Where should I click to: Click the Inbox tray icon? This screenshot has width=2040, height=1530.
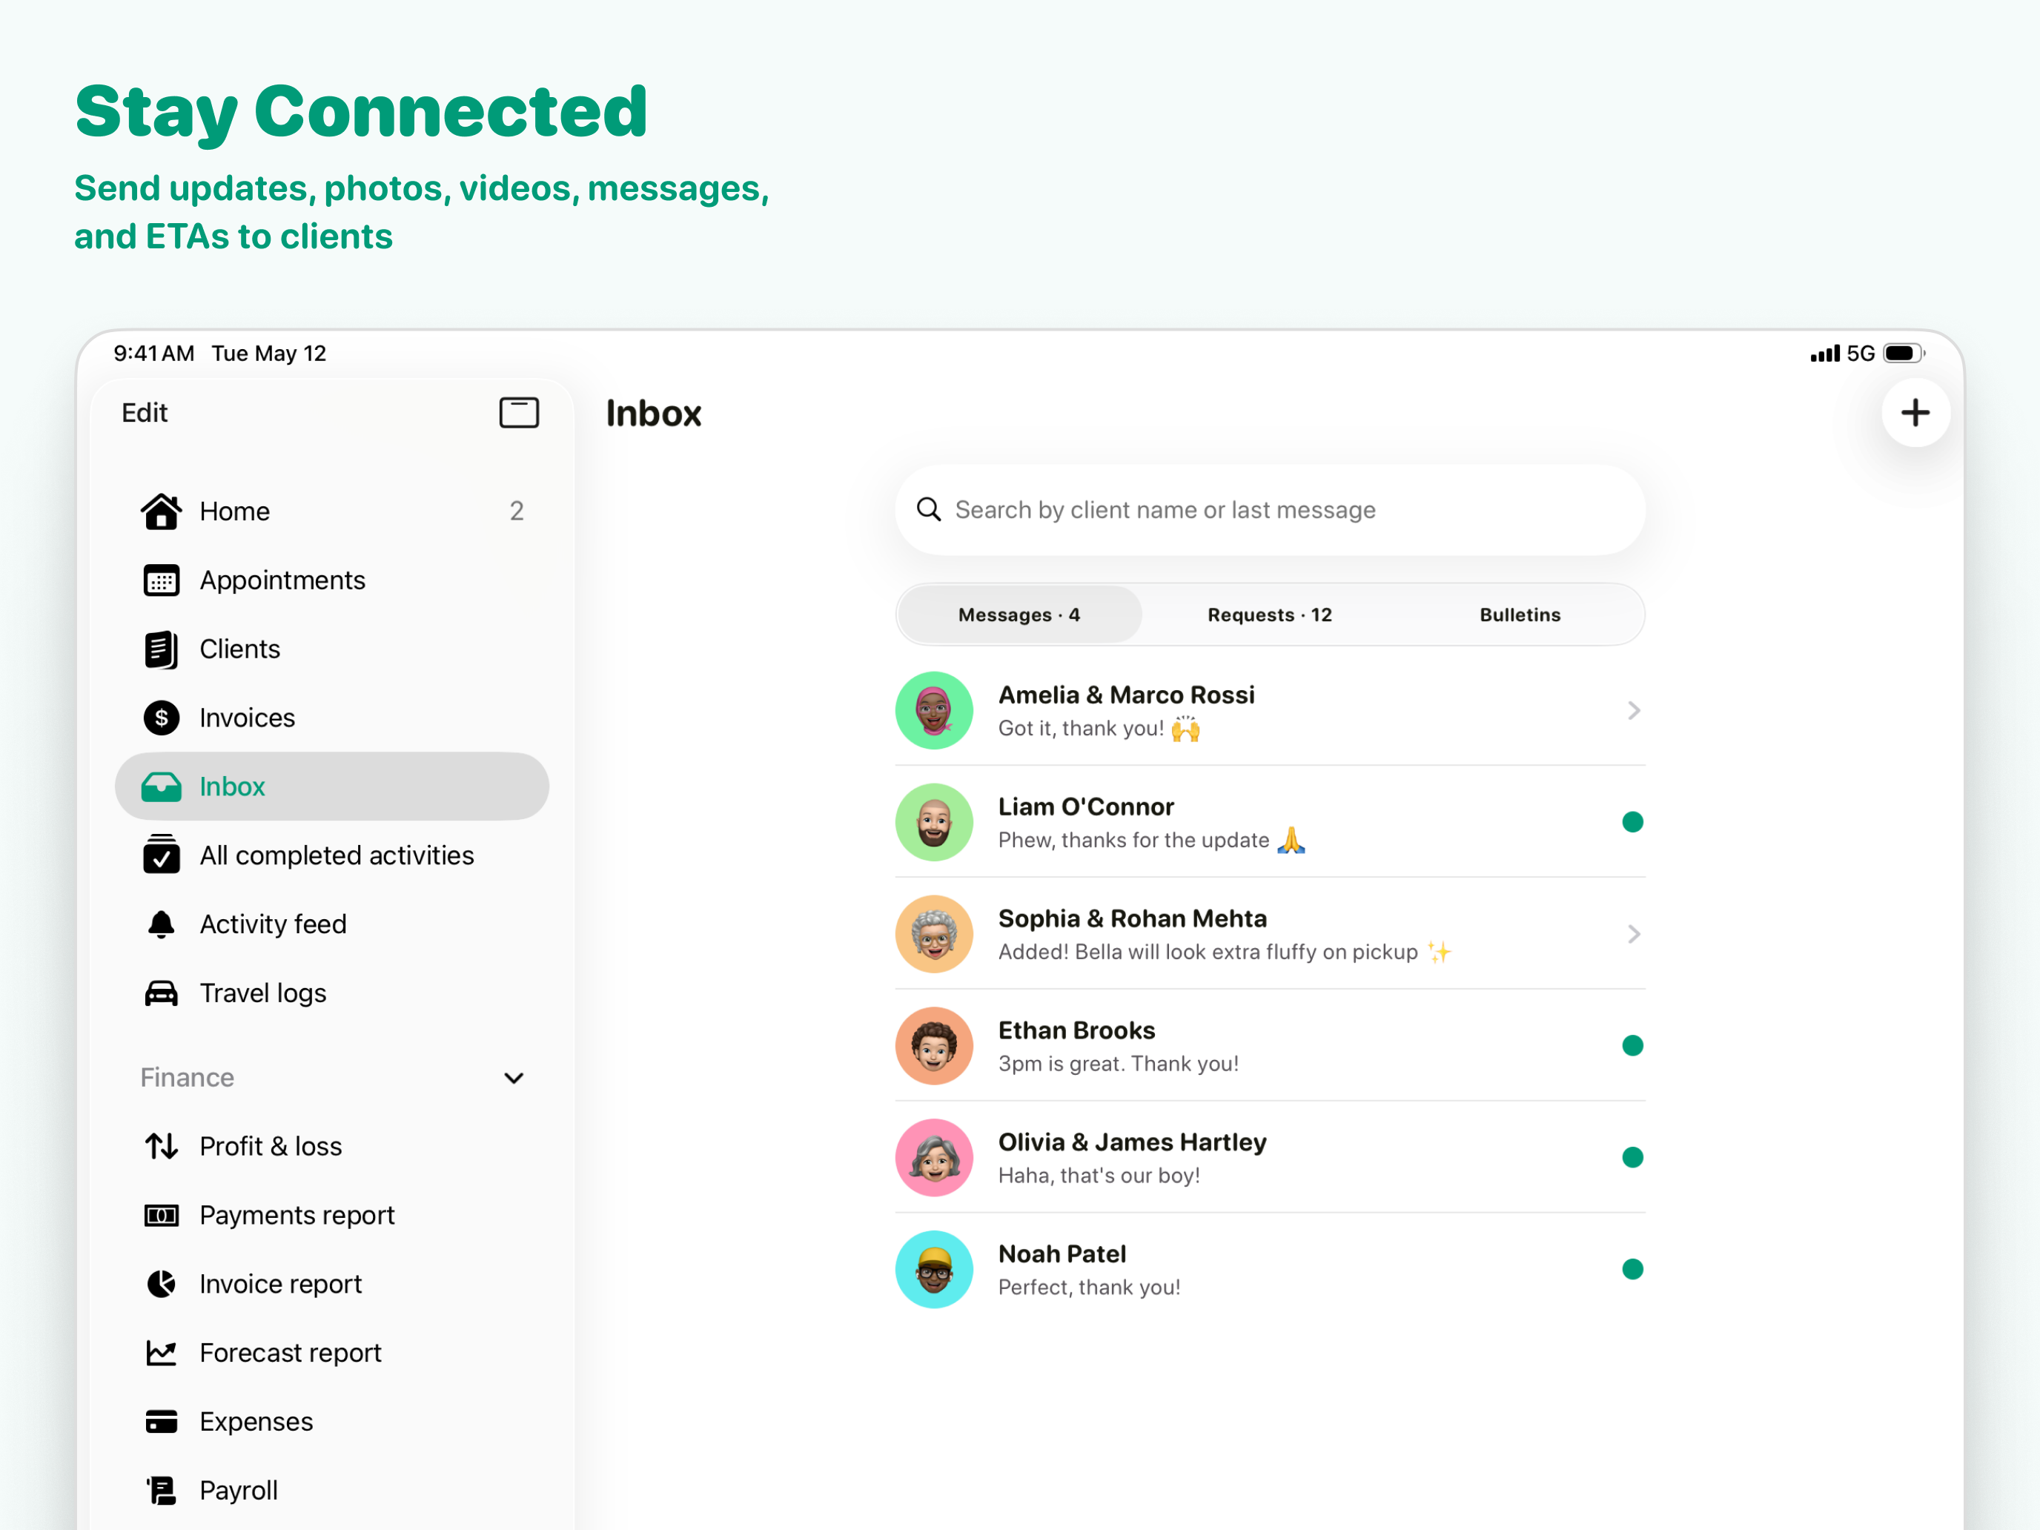[162, 786]
